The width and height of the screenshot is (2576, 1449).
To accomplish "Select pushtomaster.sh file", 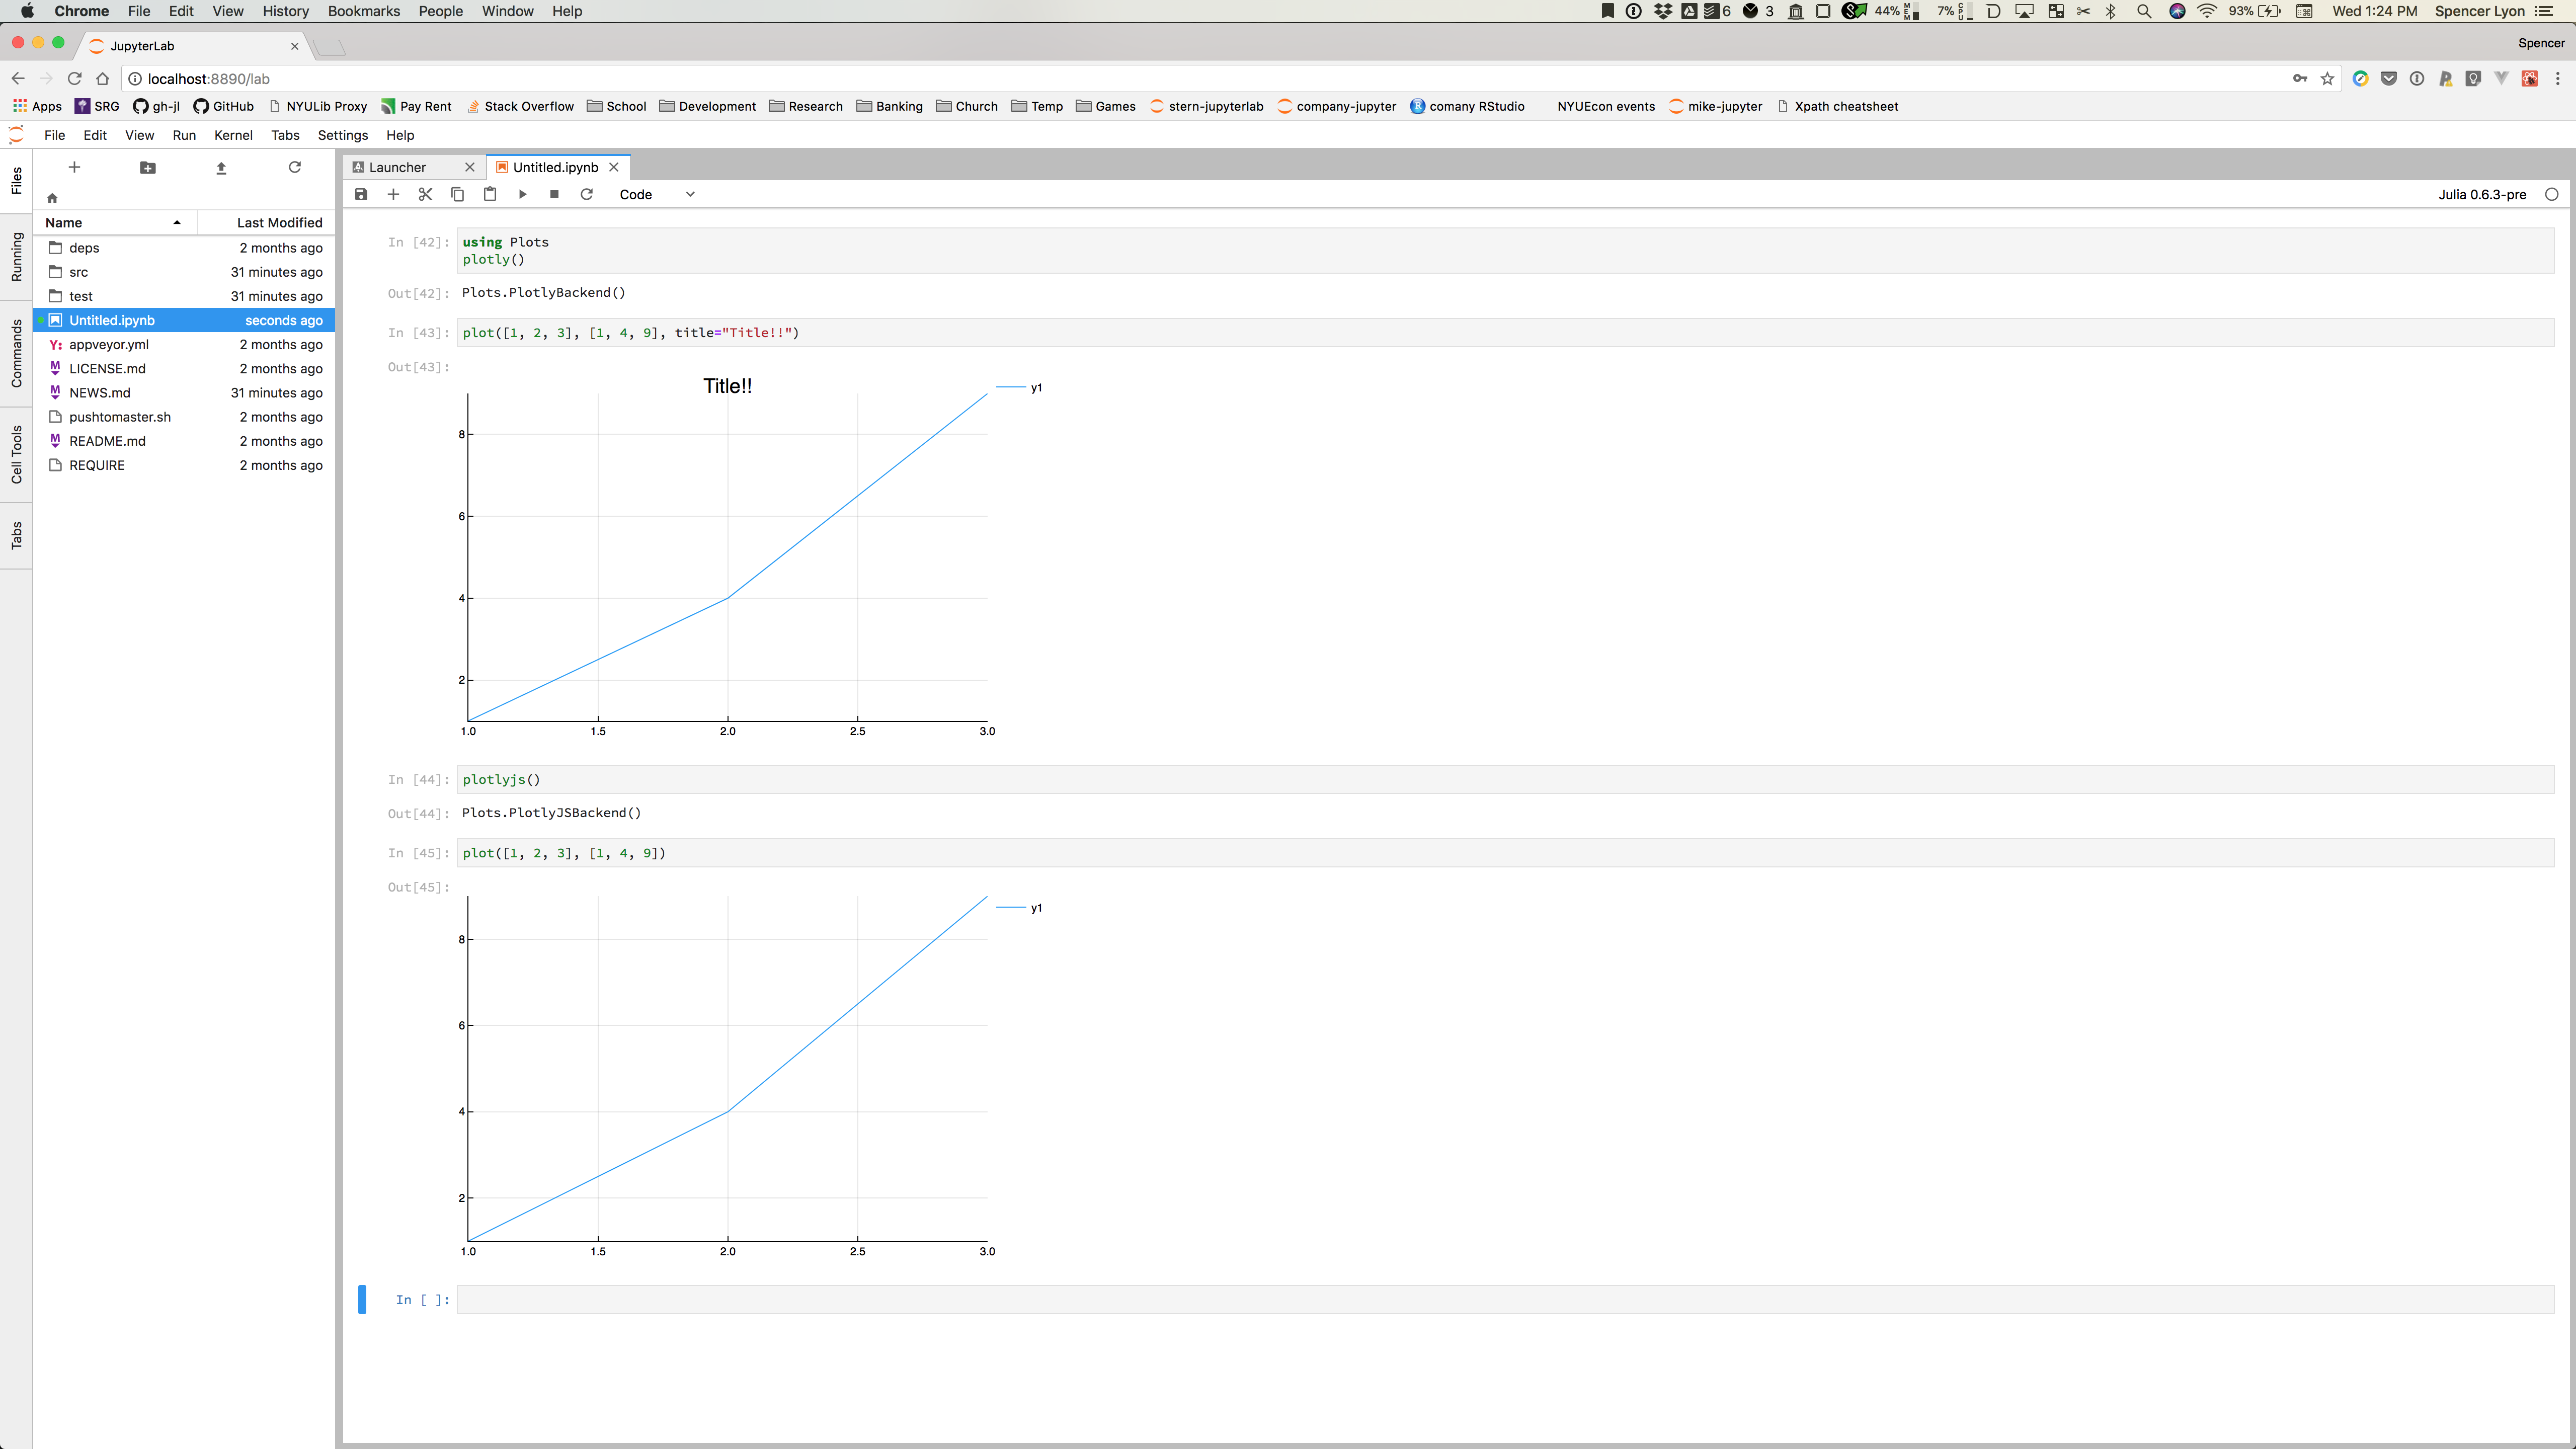I will point(185,417).
